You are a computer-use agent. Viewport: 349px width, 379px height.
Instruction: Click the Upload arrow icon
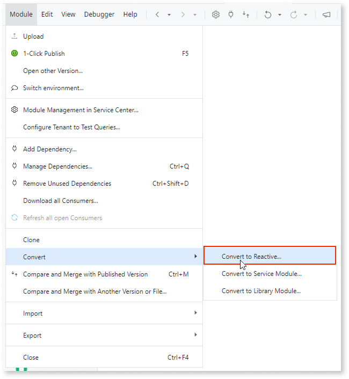click(x=14, y=36)
